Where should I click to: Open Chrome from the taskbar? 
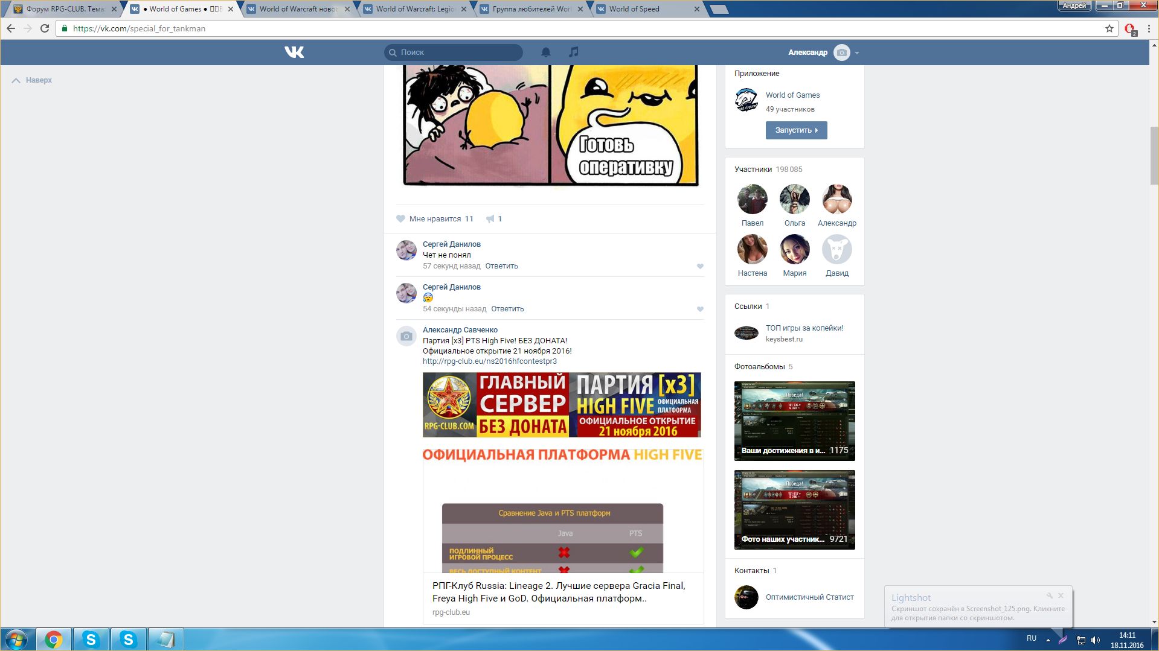click(54, 640)
